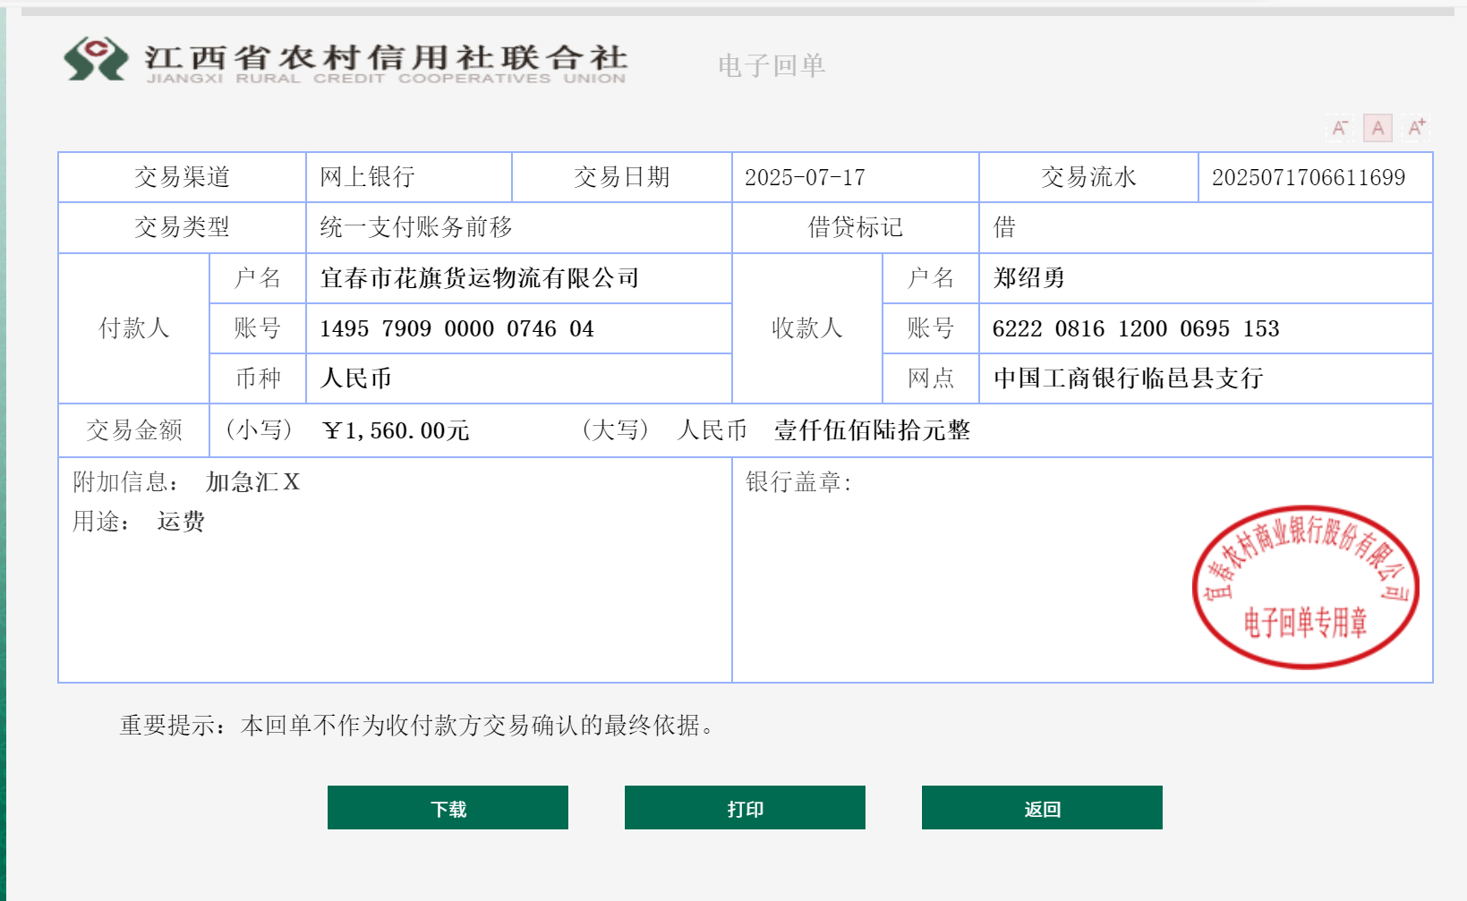Click the Jiangxi Rural Credit Cooperatives logo
Viewport: 1467px width, 901px height.
click(345, 60)
